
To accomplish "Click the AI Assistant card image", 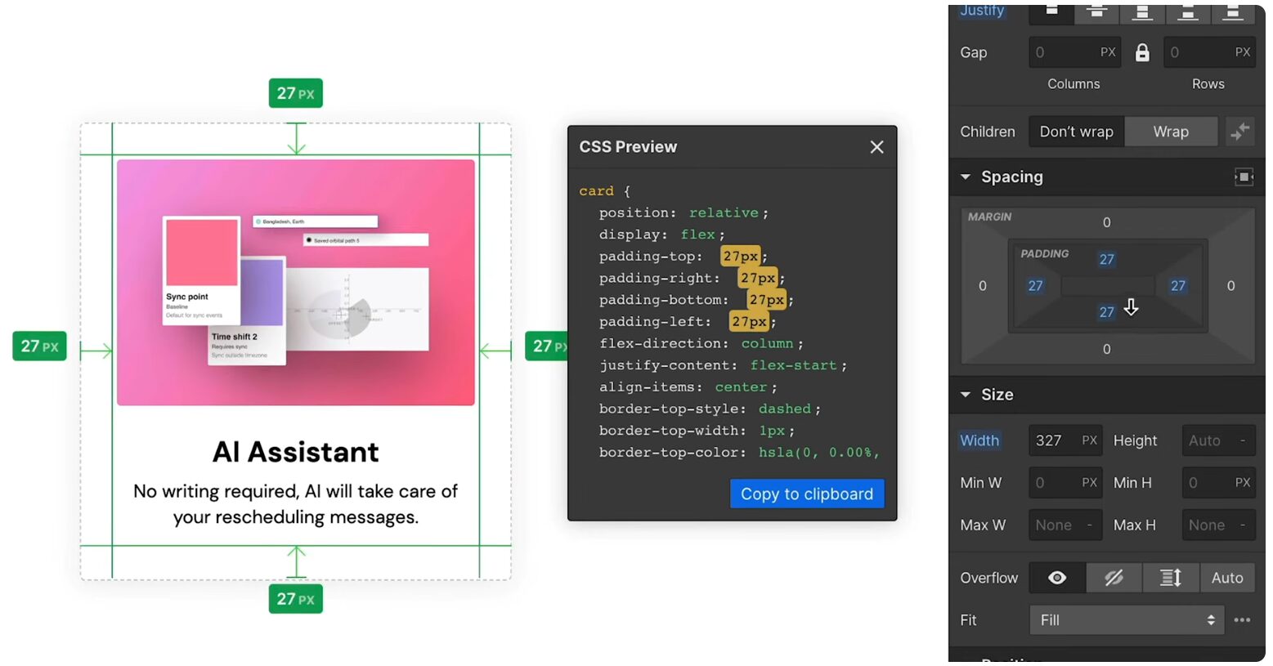I will 295,283.
